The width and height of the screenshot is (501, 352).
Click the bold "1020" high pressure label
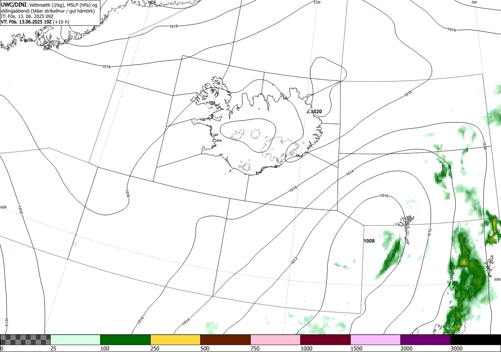tap(316, 112)
